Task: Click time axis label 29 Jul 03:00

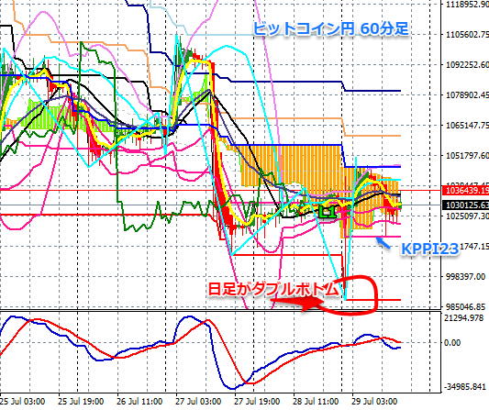Action: click(x=374, y=401)
